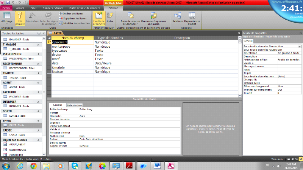
Task: Switch to the Liste de choix tab
Action: pos(75,105)
